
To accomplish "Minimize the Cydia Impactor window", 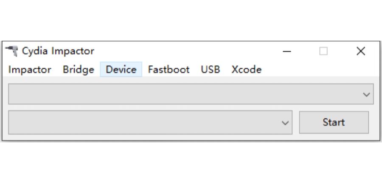I will 287,51.
